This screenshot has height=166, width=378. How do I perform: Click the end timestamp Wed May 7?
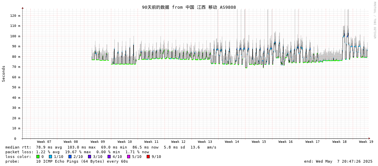[x=339, y=161]
